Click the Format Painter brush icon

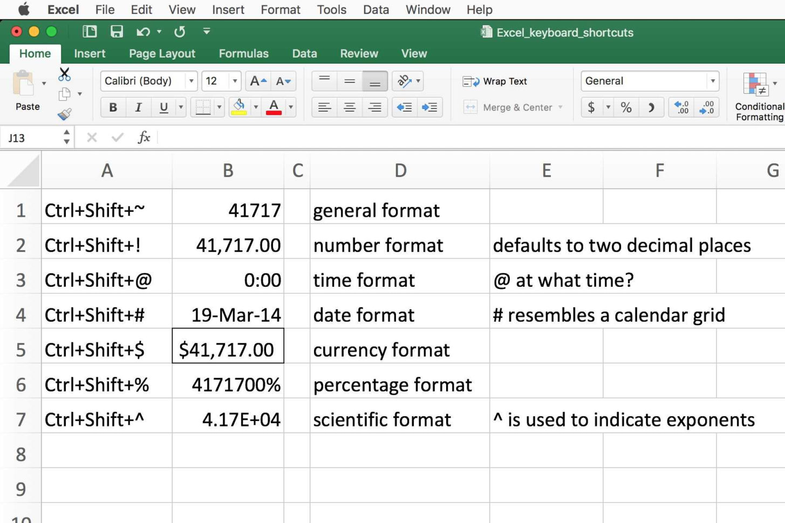click(x=64, y=115)
